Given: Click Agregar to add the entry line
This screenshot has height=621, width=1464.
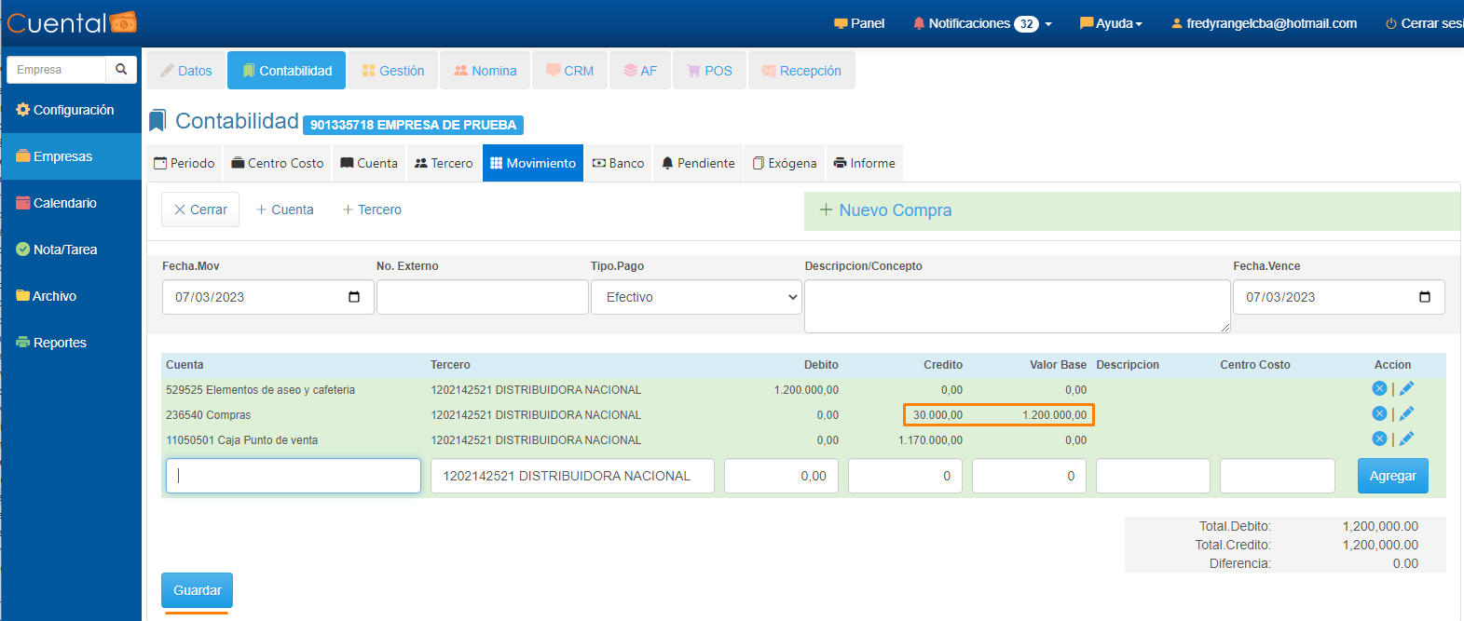Looking at the screenshot, I should tap(1392, 476).
